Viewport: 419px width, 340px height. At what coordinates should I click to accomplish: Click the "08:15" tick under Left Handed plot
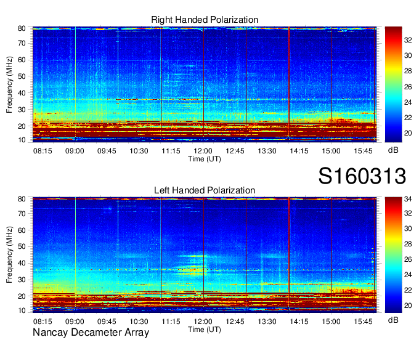point(43,322)
